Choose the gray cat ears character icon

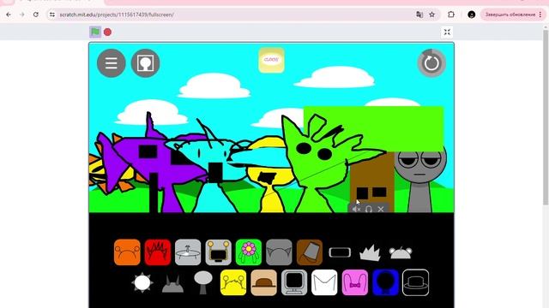point(279,252)
